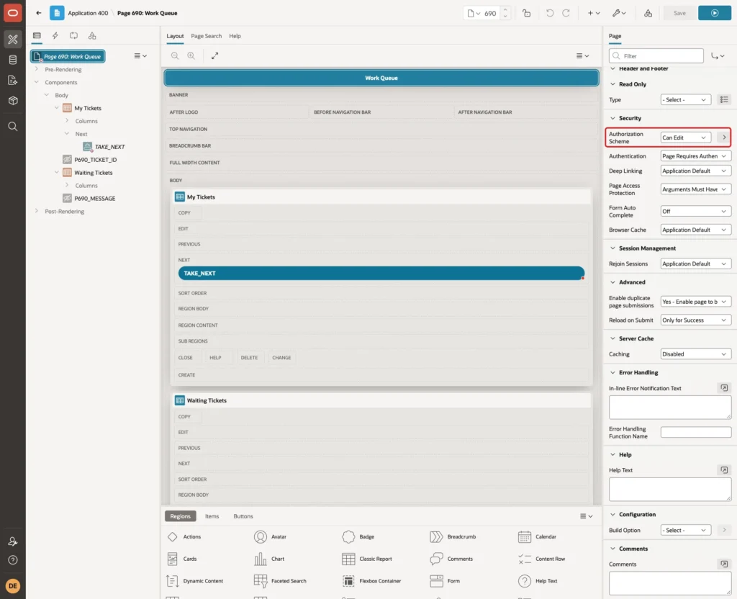Select Waiting Tickets region in the tree
The width and height of the screenshot is (737, 599).
[x=93, y=173]
